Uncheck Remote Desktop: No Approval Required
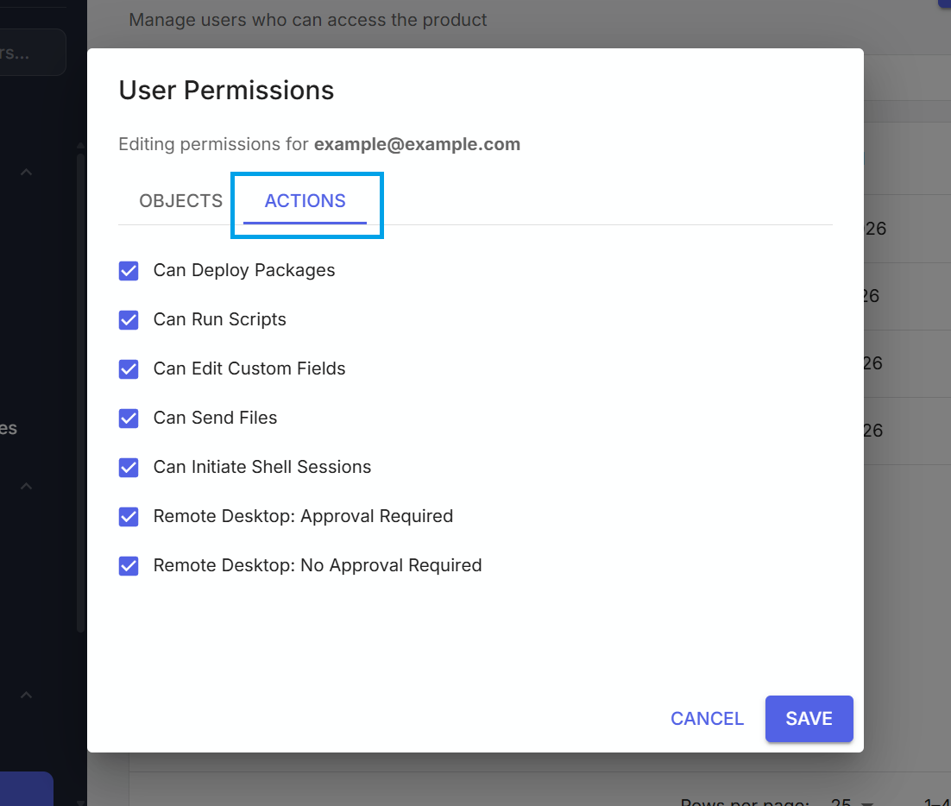This screenshot has height=806, width=951. (x=128, y=565)
